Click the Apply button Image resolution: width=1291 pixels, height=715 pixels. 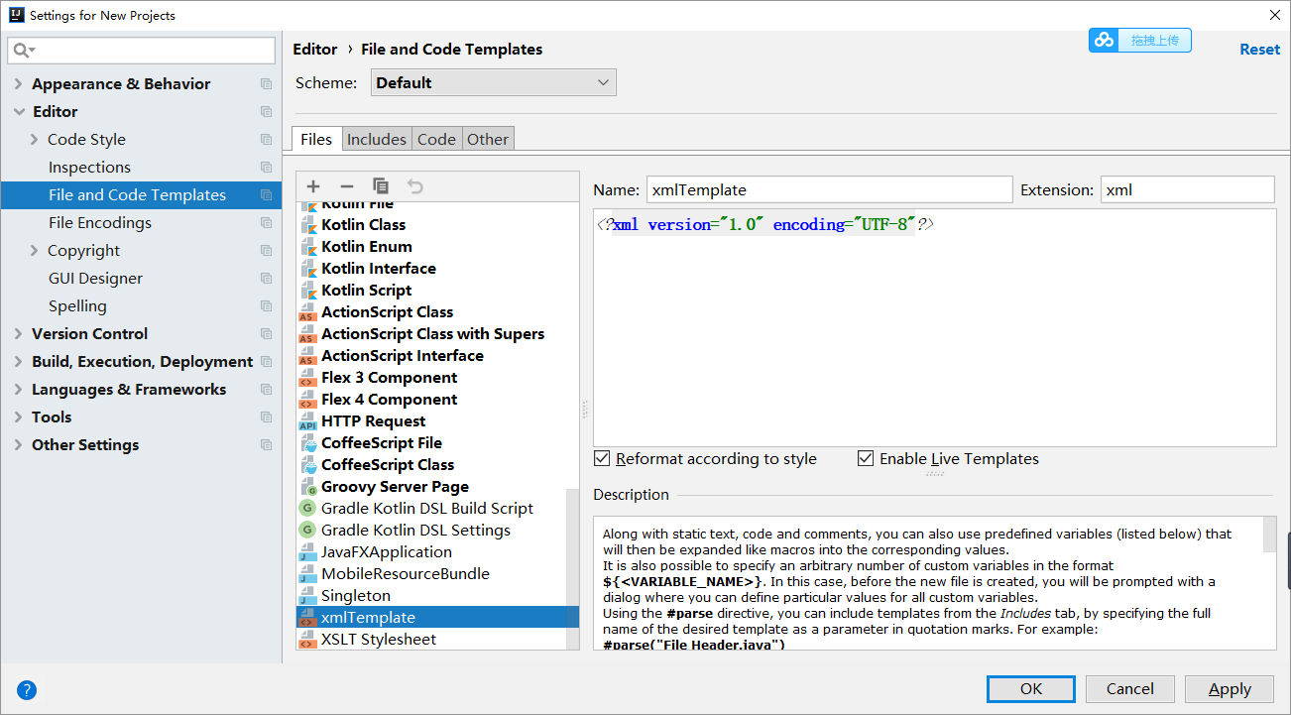coord(1231,689)
